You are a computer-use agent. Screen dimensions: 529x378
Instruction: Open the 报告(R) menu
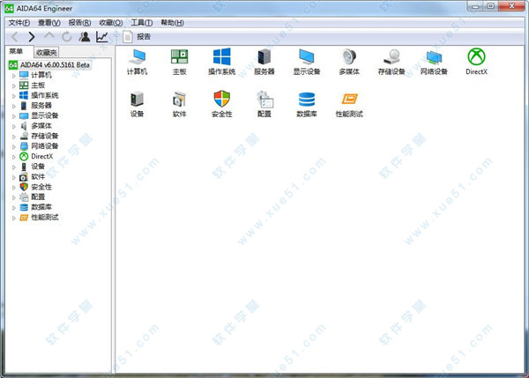[x=79, y=23]
